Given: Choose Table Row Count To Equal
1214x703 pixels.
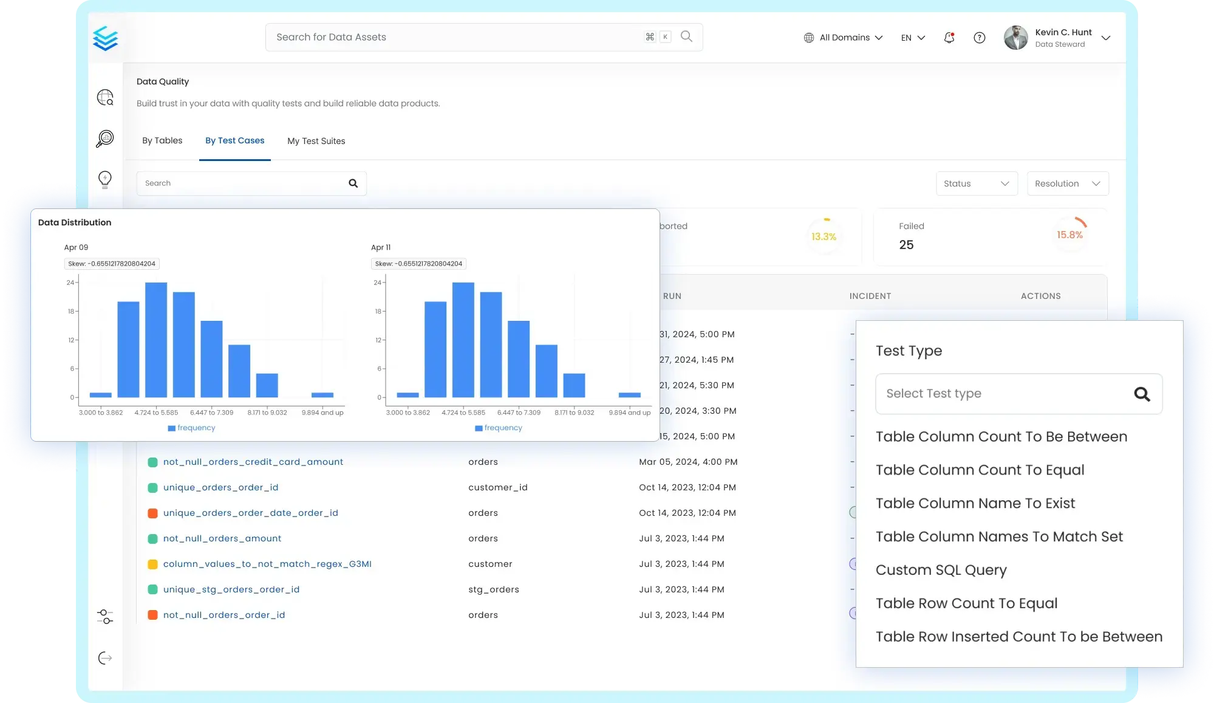Looking at the screenshot, I should pos(966,603).
